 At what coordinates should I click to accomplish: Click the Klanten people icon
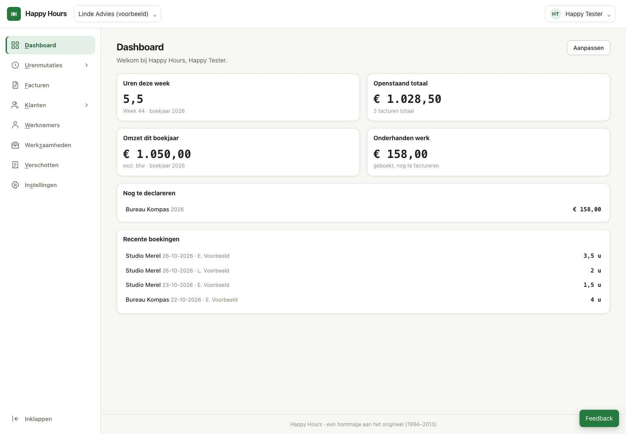[15, 105]
